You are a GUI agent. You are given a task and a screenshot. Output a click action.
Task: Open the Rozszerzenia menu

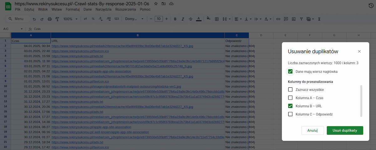click(126, 9)
